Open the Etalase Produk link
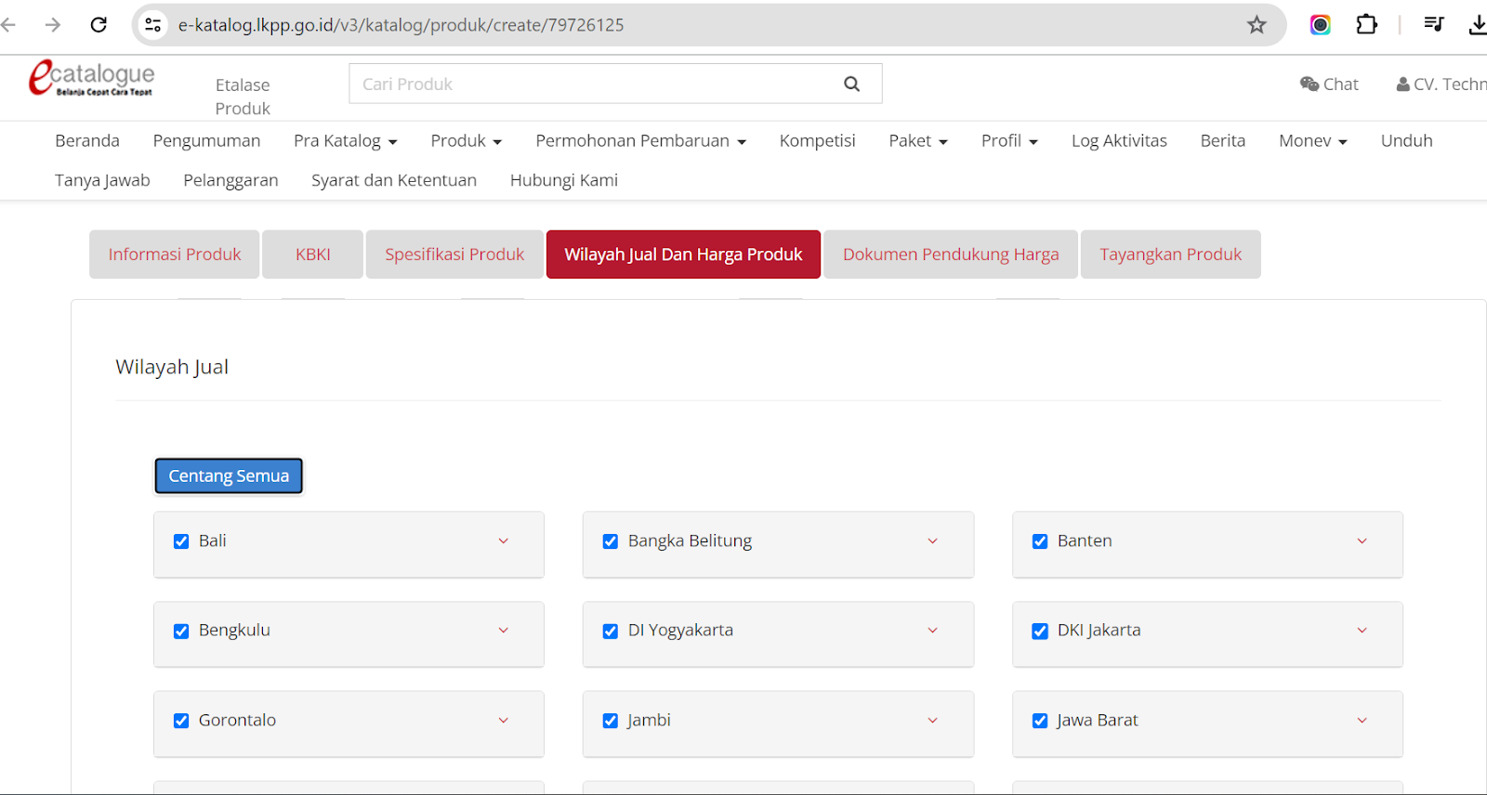 [x=243, y=97]
